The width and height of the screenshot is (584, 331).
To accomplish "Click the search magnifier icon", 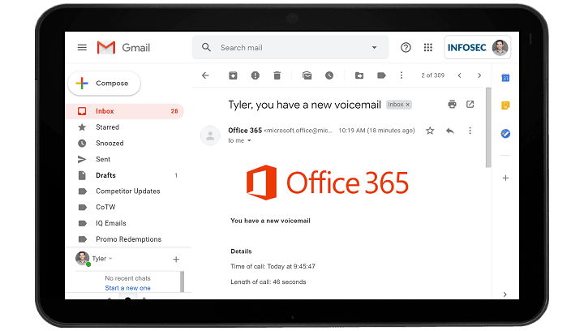I will coord(206,47).
